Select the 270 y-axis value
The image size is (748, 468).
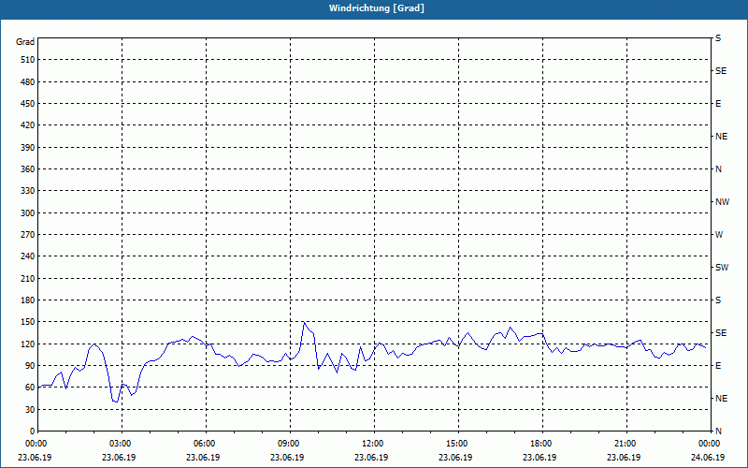(28, 235)
